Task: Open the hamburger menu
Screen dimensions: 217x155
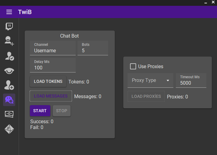Action: 9,12
